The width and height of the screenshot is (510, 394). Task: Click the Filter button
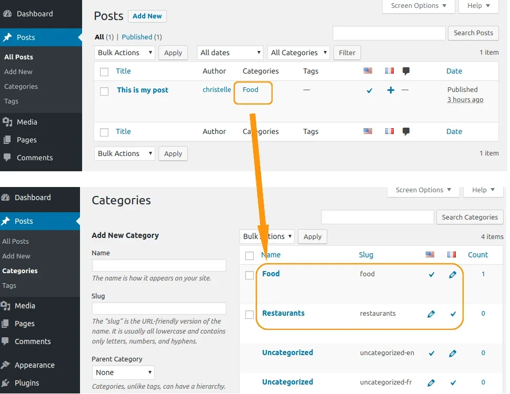pos(347,53)
